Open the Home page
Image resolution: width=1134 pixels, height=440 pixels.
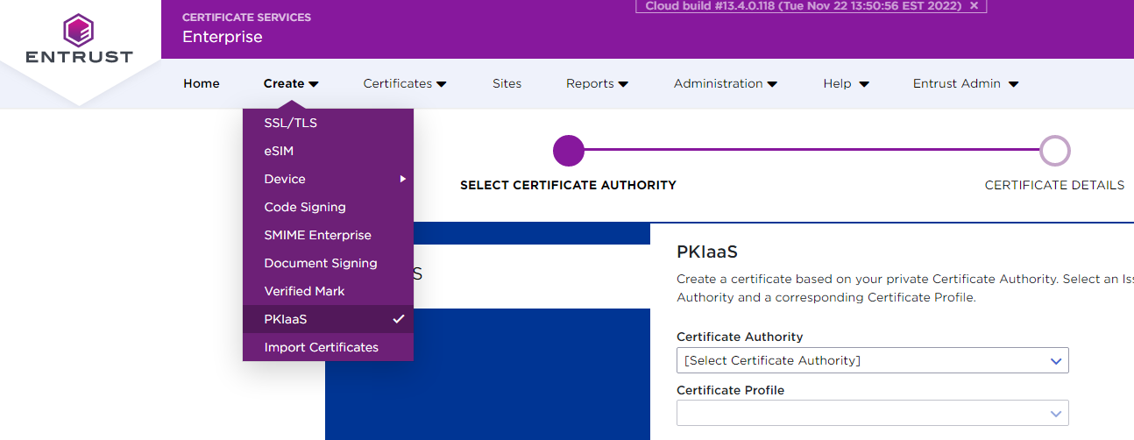[x=202, y=83]
